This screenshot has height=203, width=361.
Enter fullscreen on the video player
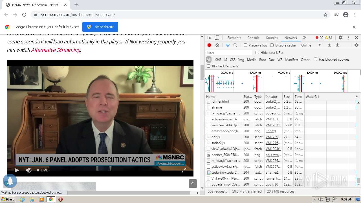(184, 170)
